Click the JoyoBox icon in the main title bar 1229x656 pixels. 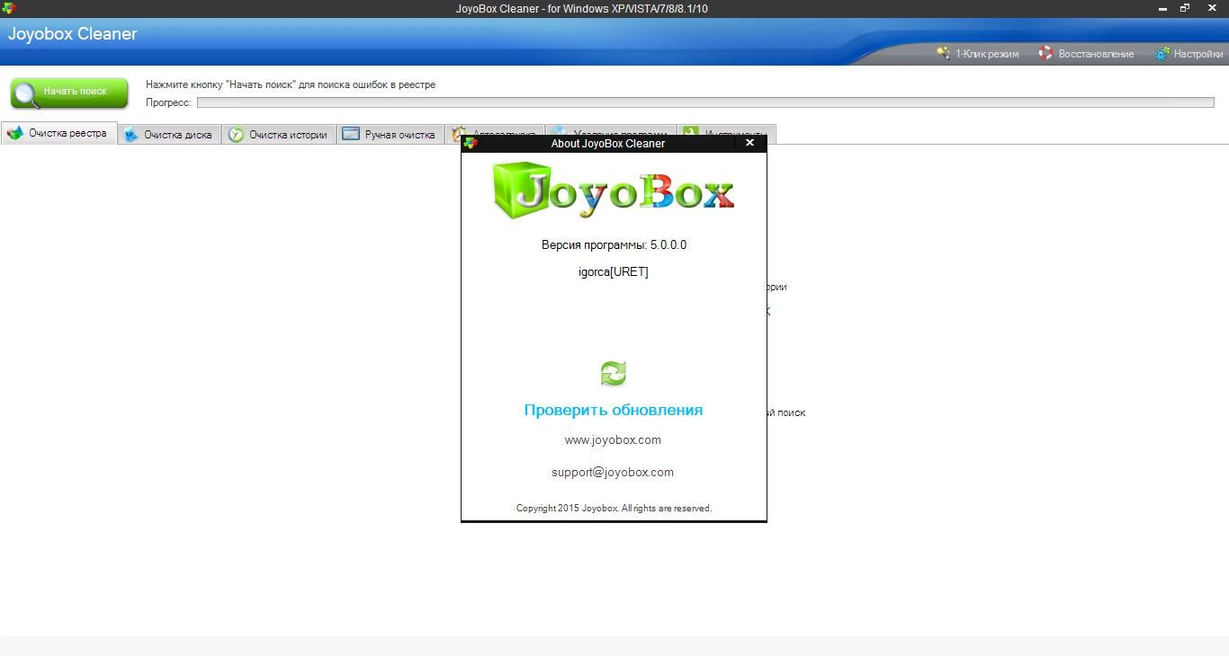(9, 8)
